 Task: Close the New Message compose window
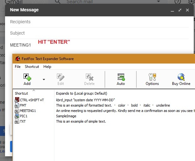pos(187,10)
